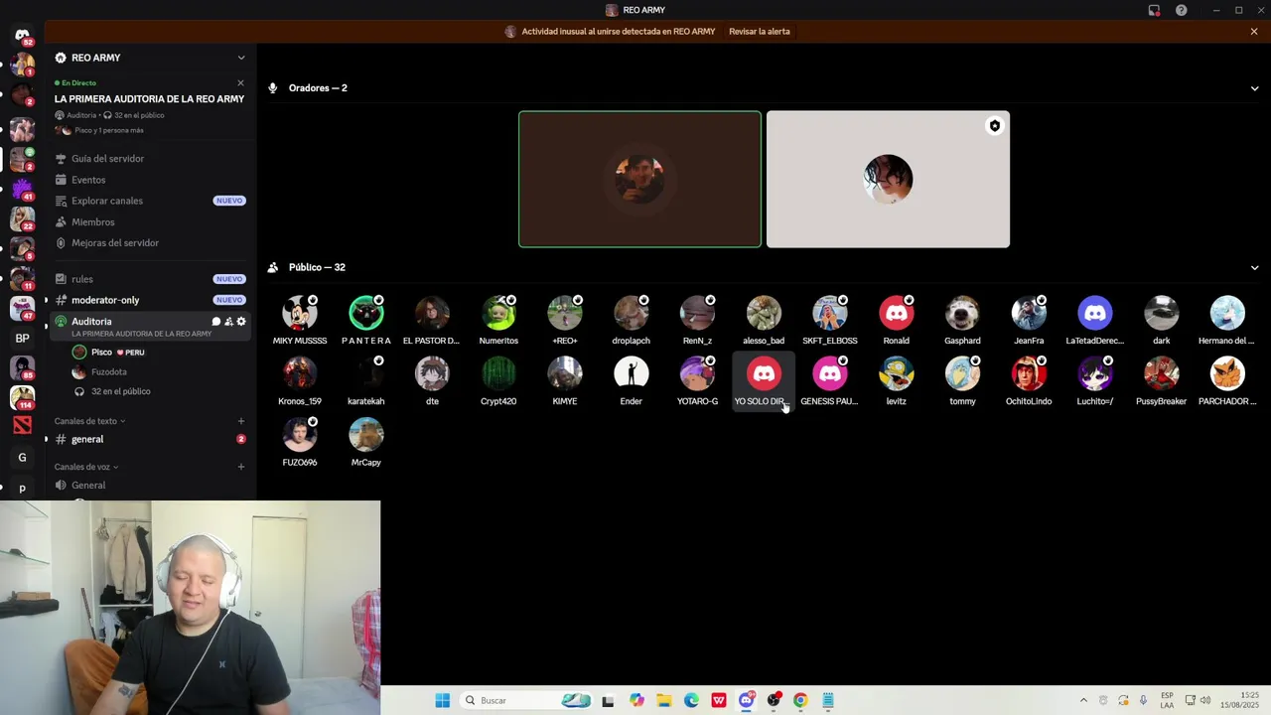Click the microphone icon in the system tray
1271x715 pixels.
[x=1144, y=700]
